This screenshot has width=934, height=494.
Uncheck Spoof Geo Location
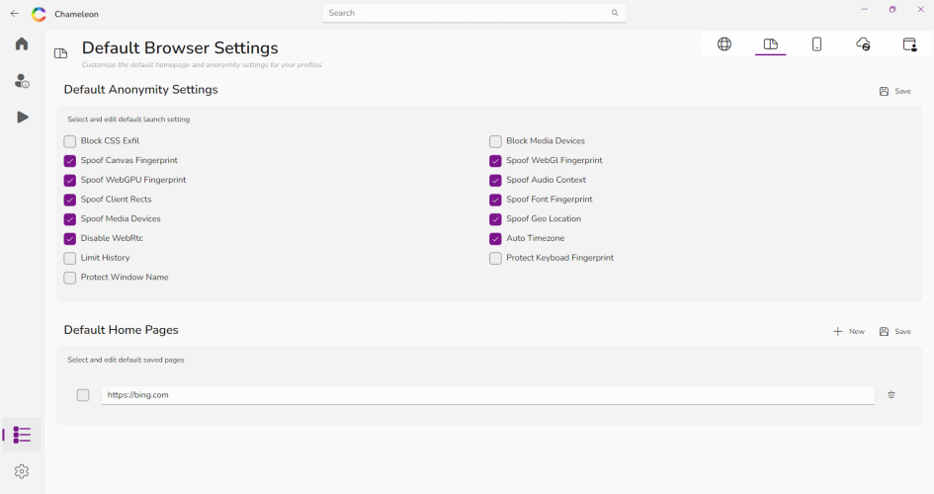[x=495, y=219]
